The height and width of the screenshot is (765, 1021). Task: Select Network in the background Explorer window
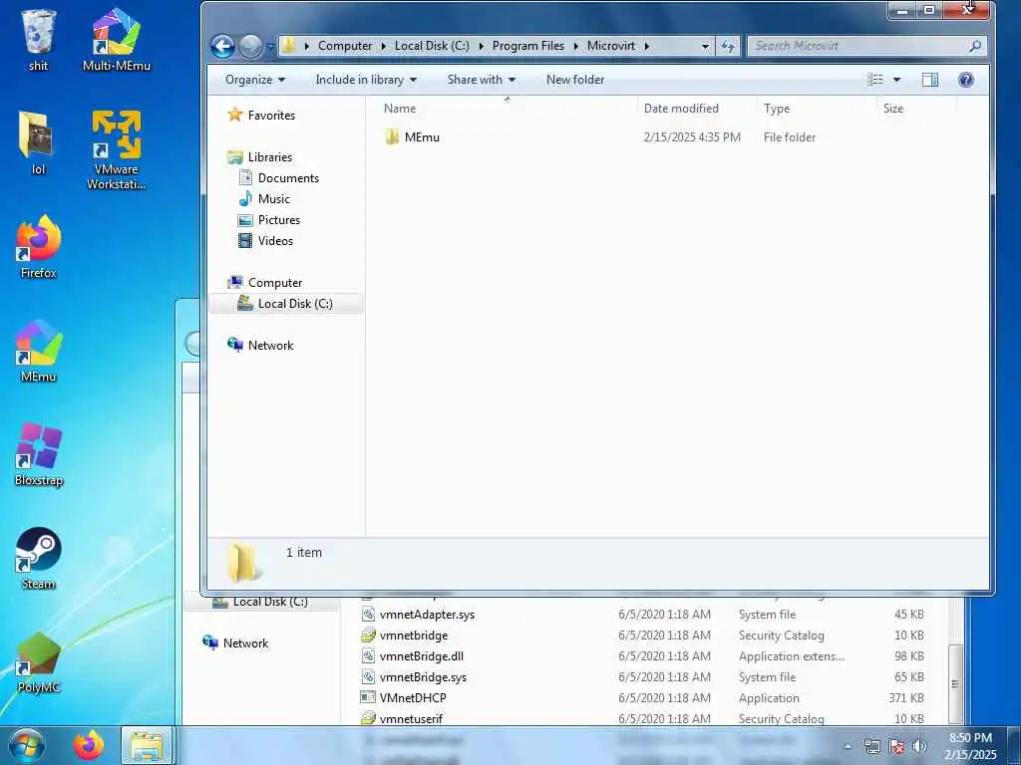point(245,643)
